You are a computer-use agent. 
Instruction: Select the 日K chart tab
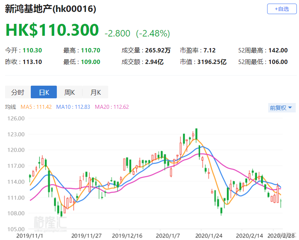tap(44, 92)
